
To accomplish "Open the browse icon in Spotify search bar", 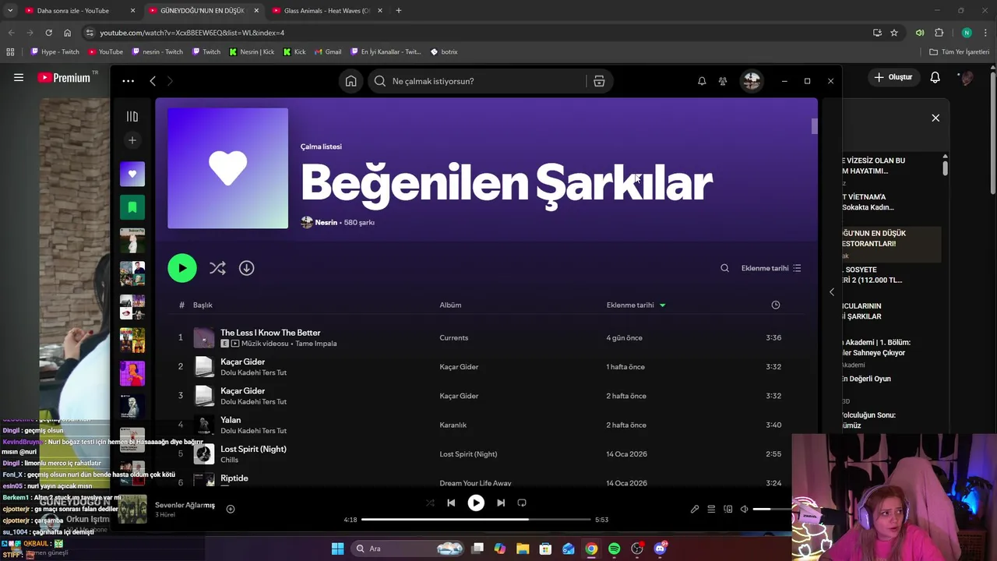I will point(599,81).
